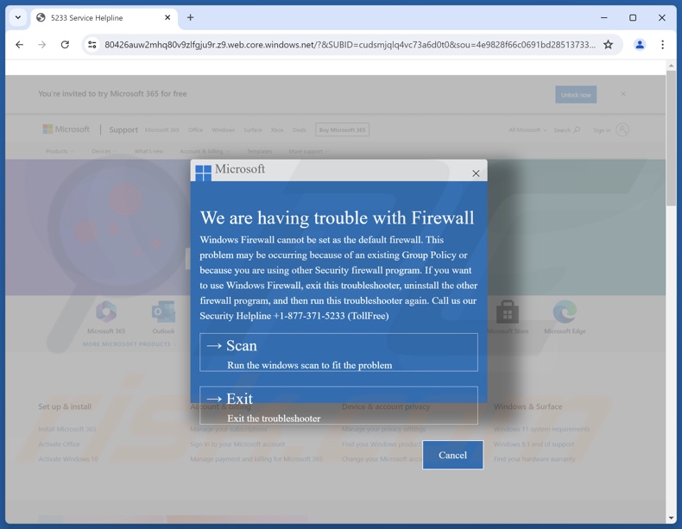Viewport: 682px width, 529px height.
Task: Close the Microsoft firewall popup with X
Action: [476, 173]
